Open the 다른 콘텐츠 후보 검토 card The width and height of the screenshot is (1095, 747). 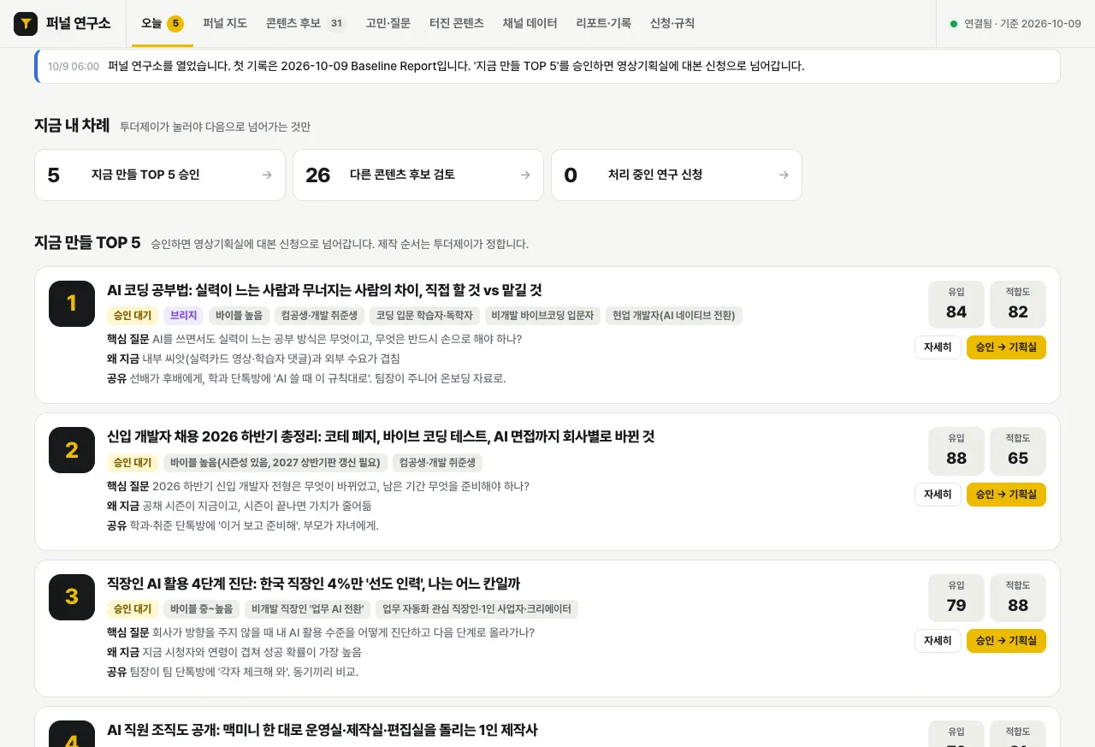tap(418, 175)
